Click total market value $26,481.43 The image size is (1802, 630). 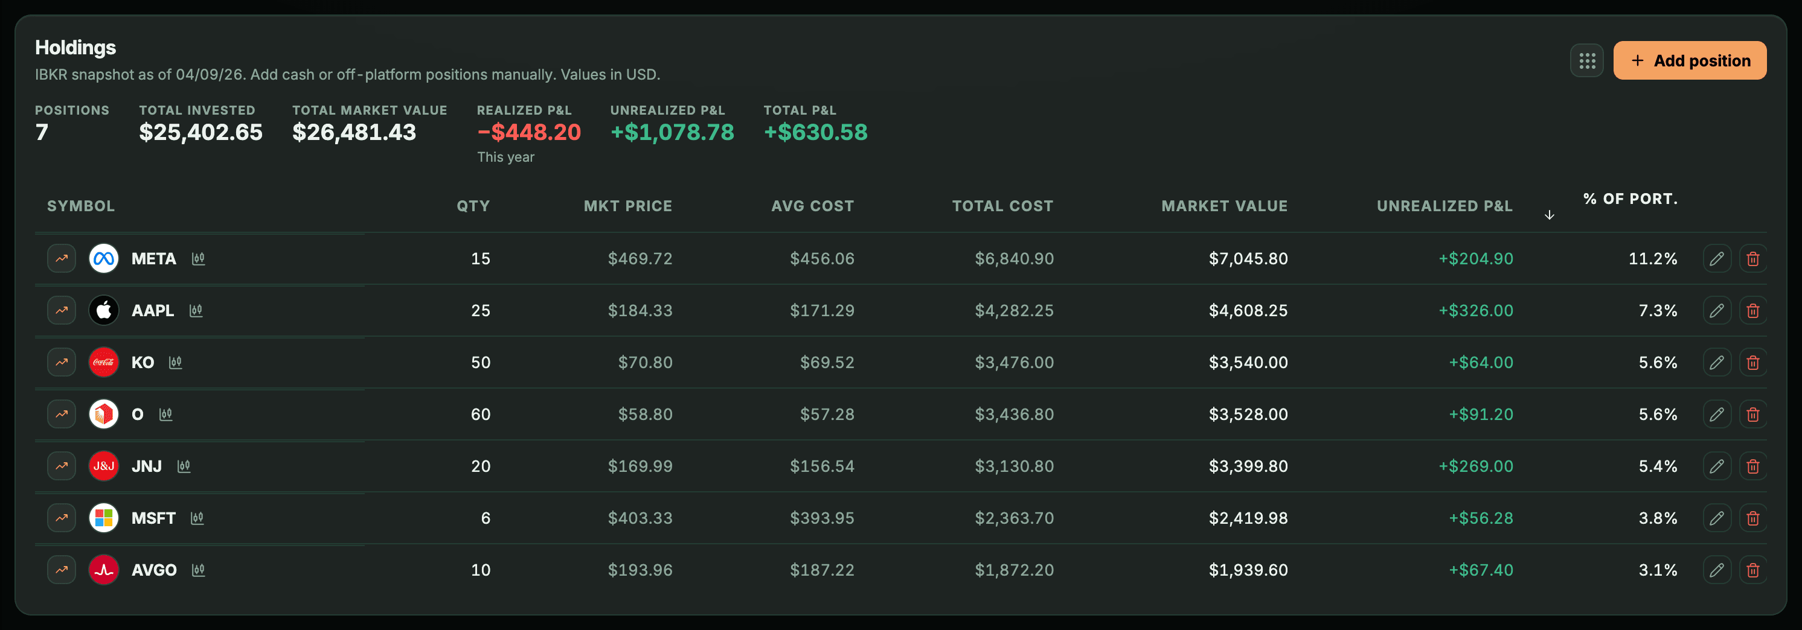pyautogui.click(x=354, y=132)
